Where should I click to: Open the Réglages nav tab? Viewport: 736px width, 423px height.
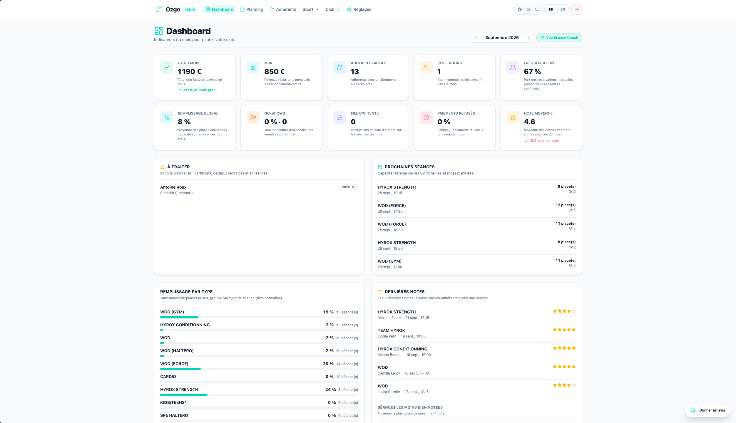pyautogui.click(x=359, y=9)
